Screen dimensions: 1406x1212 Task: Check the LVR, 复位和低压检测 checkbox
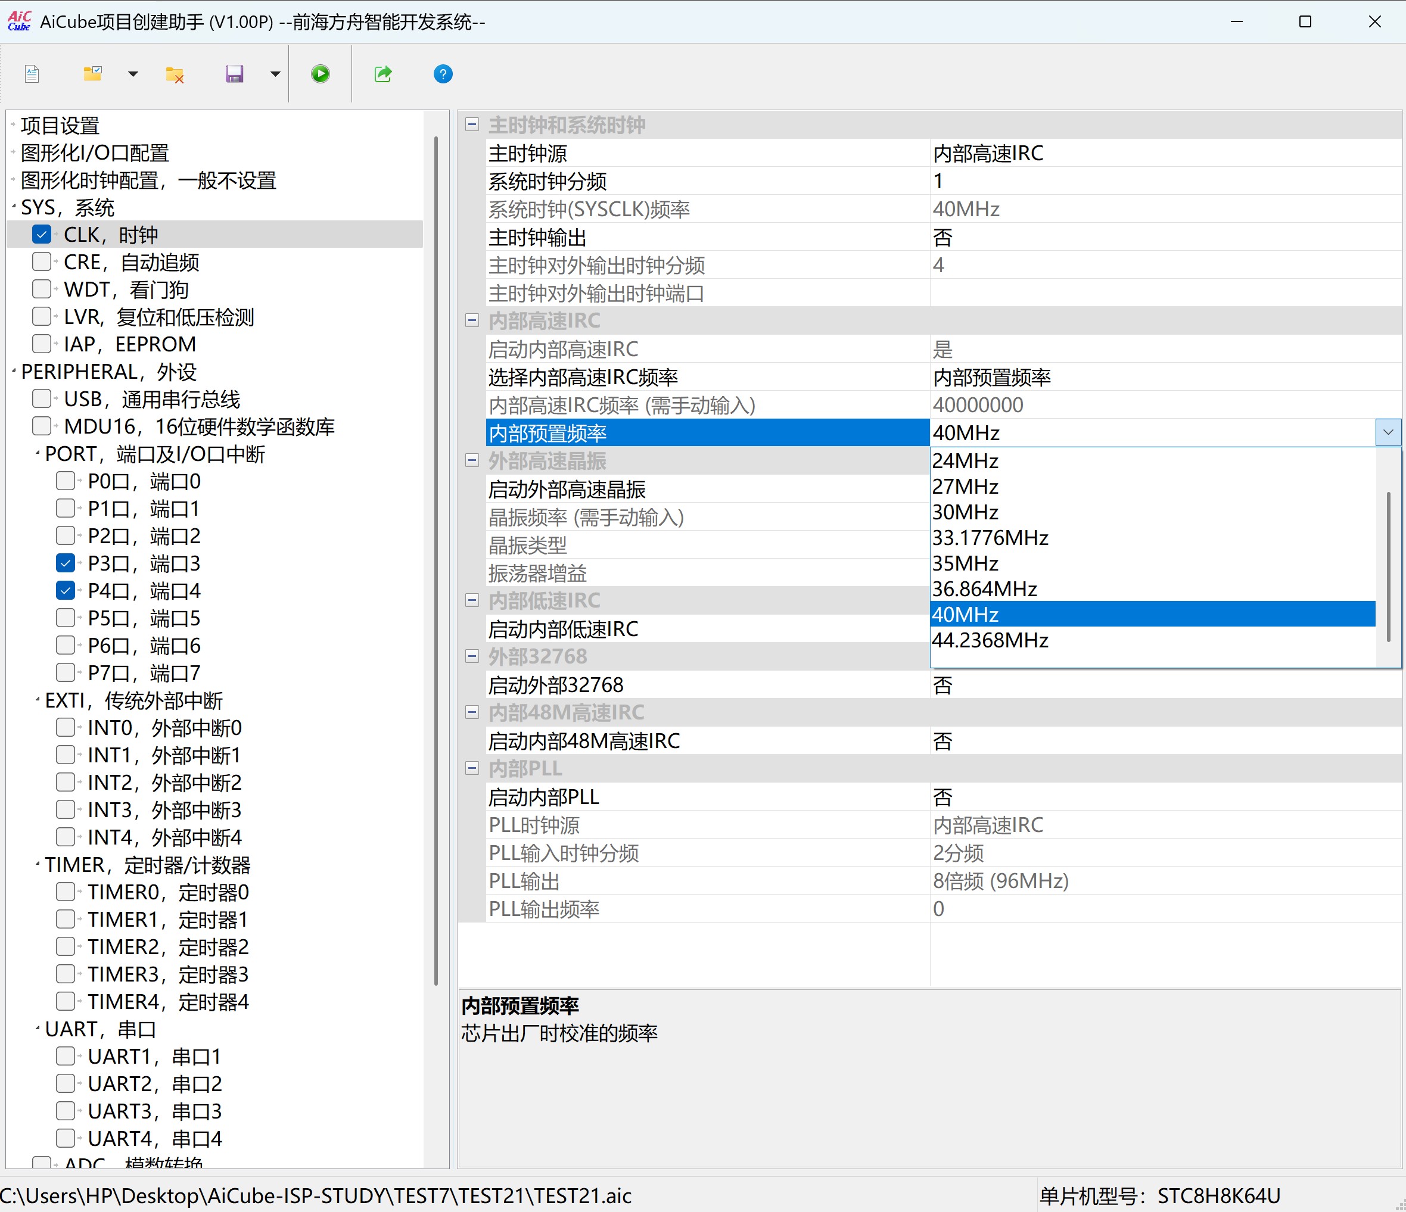coord(41,317)
